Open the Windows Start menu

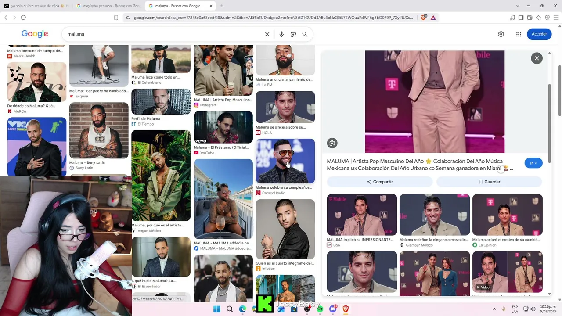point(216,309)
